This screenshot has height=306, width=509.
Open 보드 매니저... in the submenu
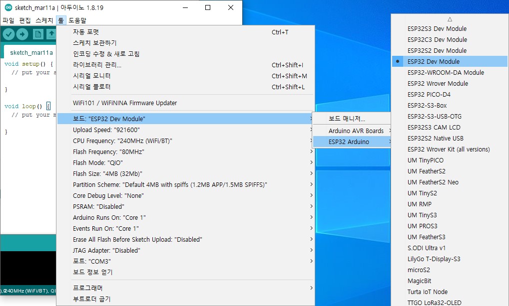click(351, 119)
